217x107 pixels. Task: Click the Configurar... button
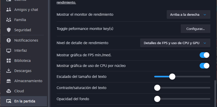point(195,29)
